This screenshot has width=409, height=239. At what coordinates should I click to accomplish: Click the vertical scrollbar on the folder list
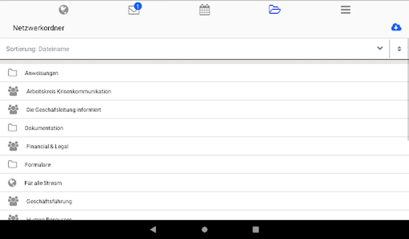tap(408, 101)
